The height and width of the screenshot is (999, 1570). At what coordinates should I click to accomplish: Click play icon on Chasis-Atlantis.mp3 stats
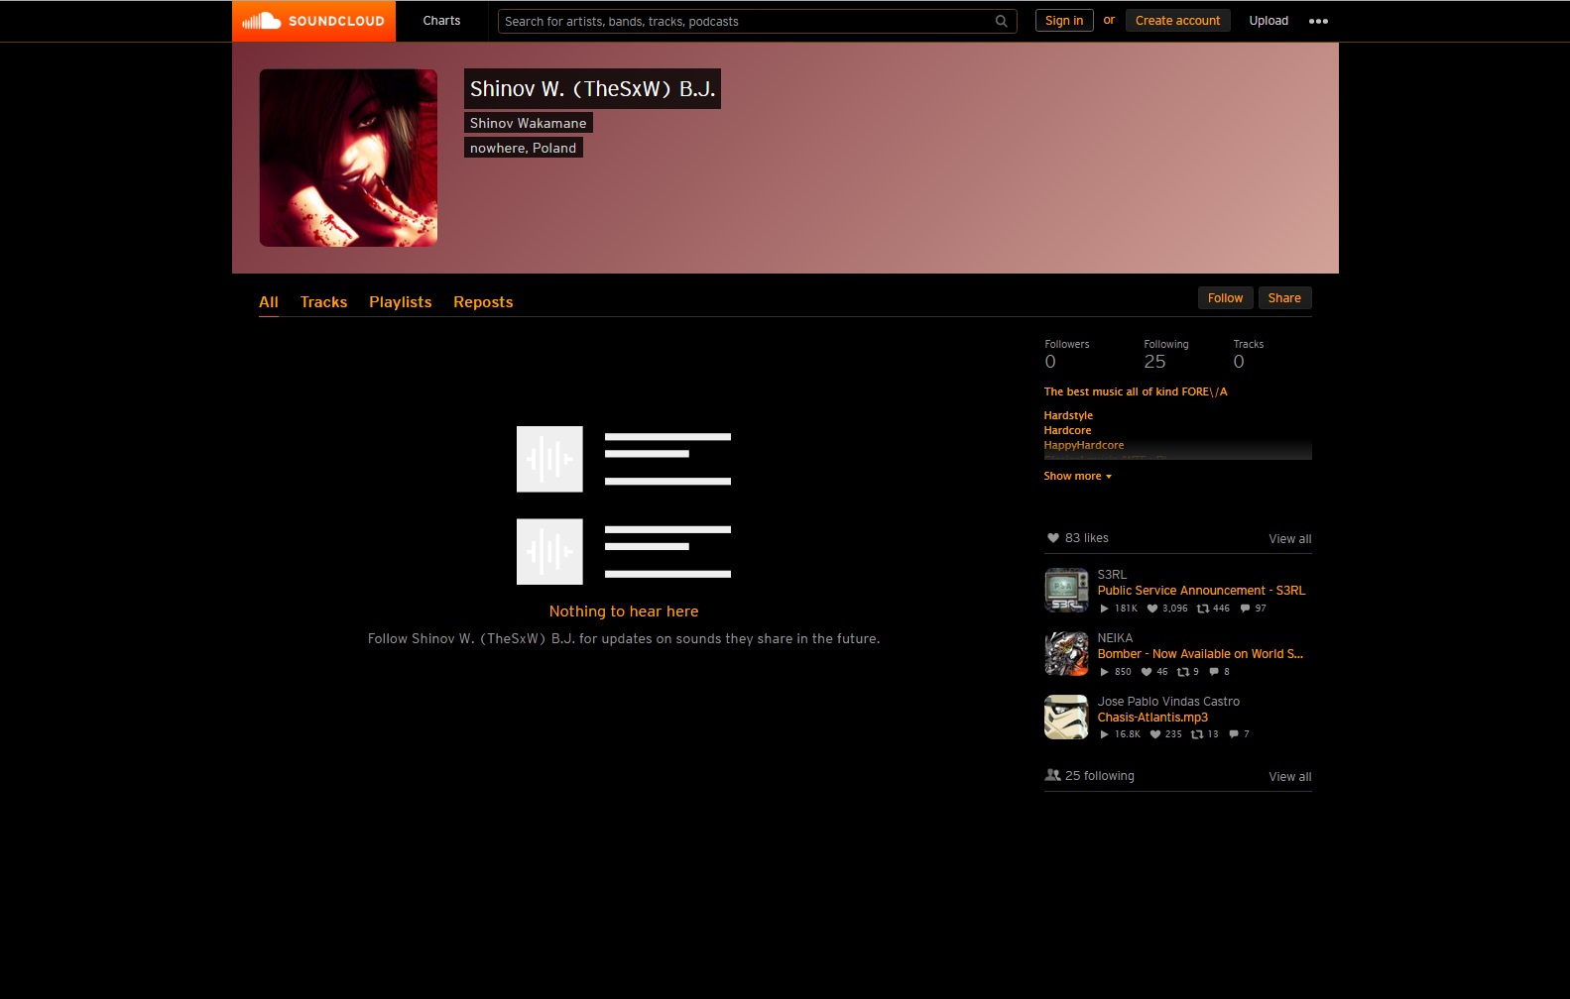1104,734
